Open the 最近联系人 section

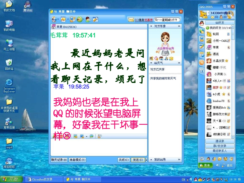(220, 151)
